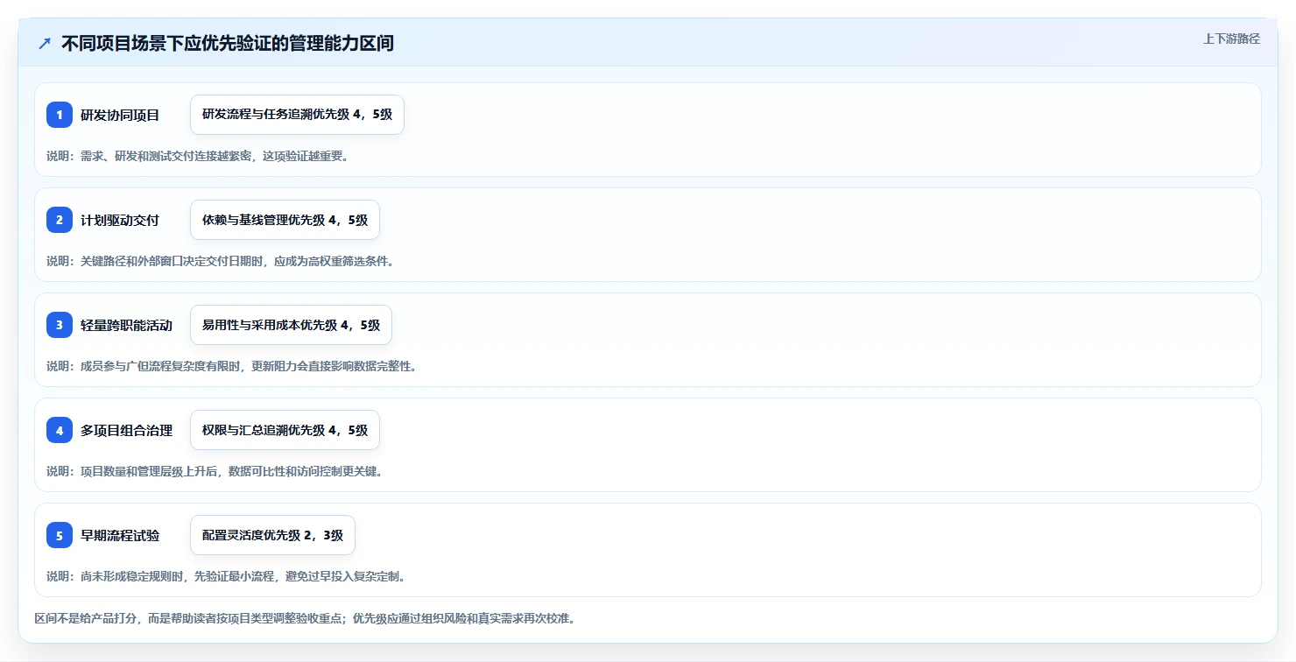Select the 研发流程与任务追溯优先级 4，5级 chip

(x=297, y=115)
